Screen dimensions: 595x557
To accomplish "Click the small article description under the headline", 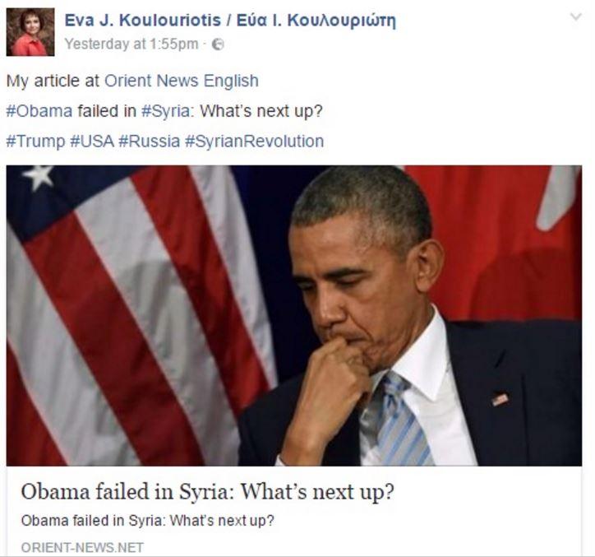I will pyautogui.click(x=147, y=520).
